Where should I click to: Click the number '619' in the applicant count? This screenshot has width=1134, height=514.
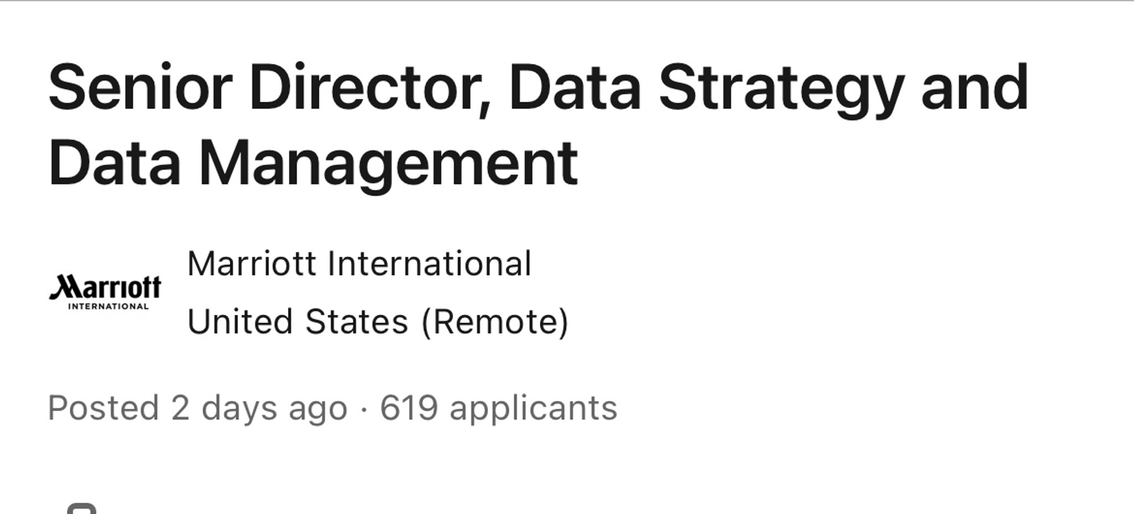409,408
